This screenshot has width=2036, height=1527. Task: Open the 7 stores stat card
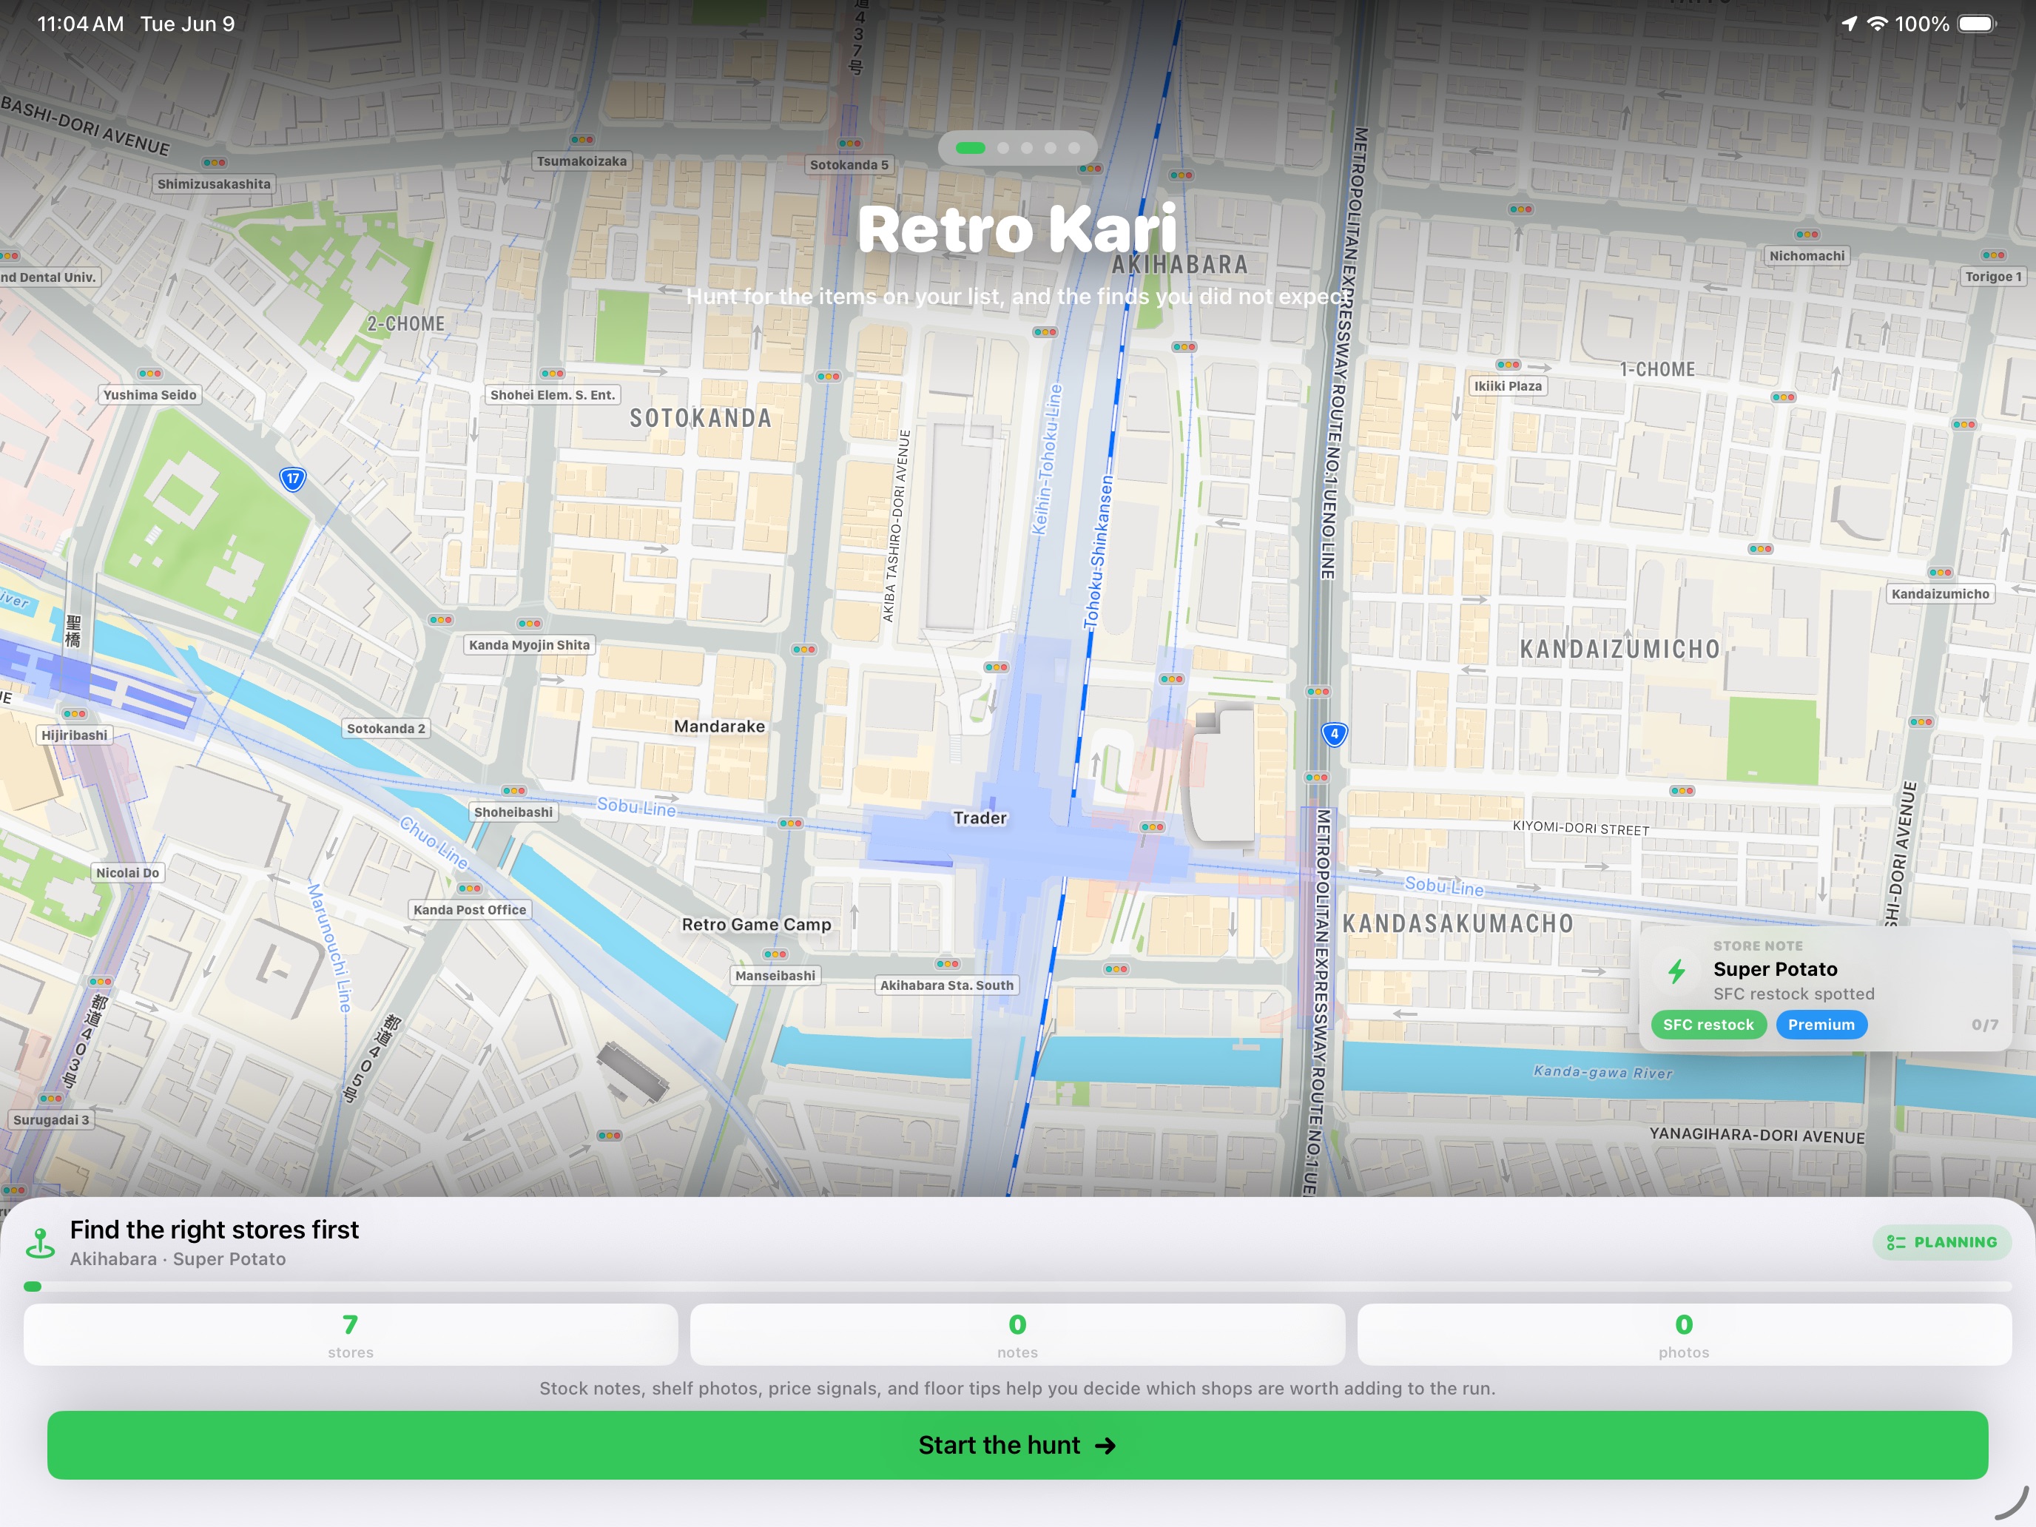pyautogui.click(x=351, y=1335)
